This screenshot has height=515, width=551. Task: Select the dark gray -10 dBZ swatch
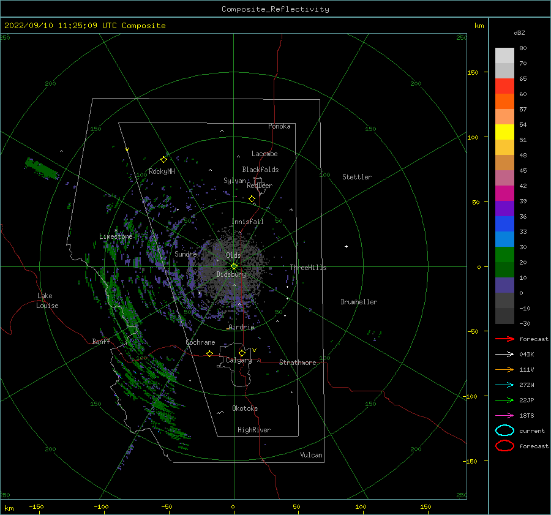(504, 315)
